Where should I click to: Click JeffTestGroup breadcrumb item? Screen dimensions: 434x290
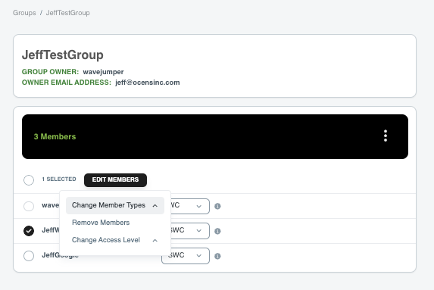point(68,13)
